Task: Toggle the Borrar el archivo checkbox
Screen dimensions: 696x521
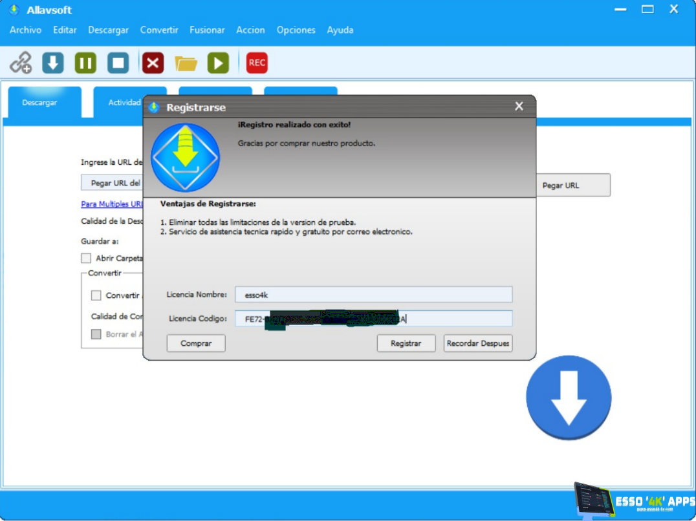Action: (x=96, y=334)
